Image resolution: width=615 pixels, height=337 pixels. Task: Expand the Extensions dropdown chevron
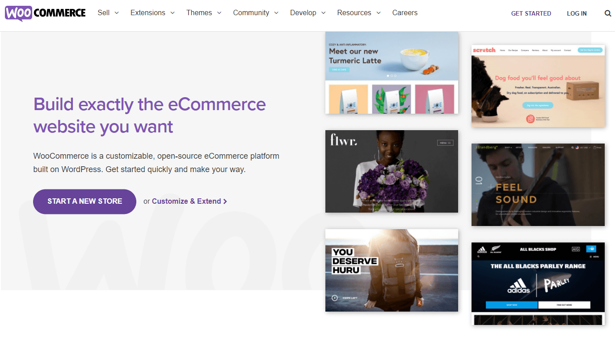tap(173, 13)
